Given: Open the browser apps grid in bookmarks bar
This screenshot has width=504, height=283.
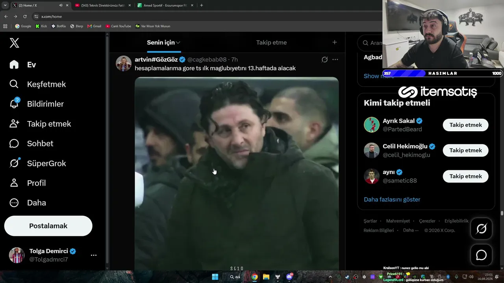Looking at the screenshot, I should pyautogui.click(x=5, y=26).
